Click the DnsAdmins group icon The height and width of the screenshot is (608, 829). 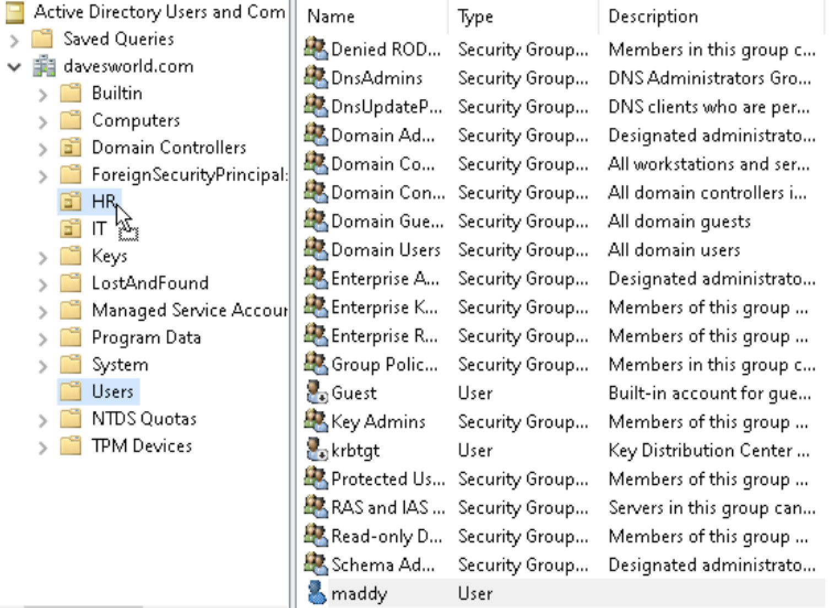click(316, 77)
